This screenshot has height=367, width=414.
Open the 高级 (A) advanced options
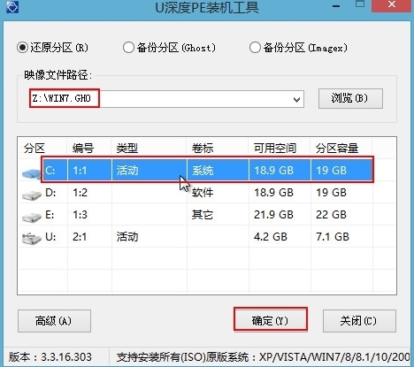(x=54, y=321)
